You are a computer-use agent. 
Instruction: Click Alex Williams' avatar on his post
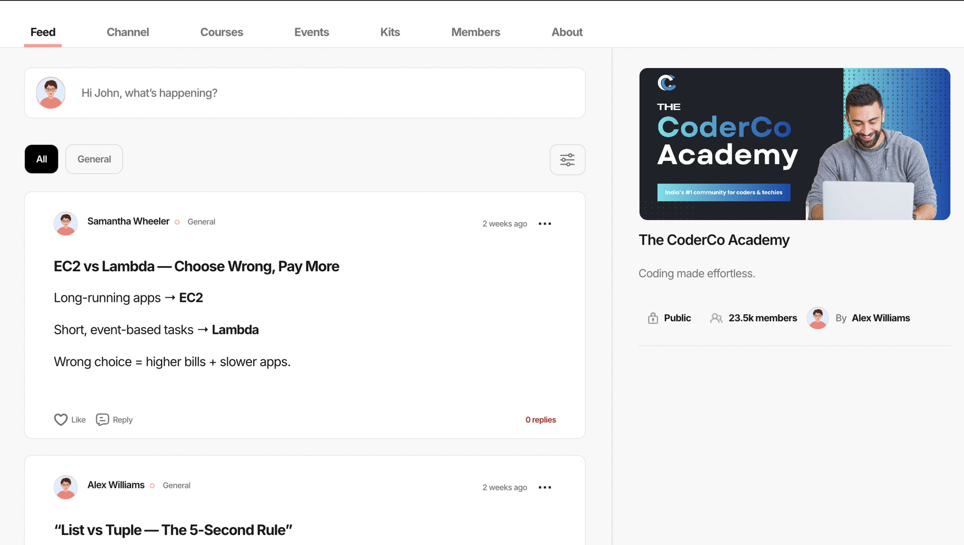coord(66,487)
